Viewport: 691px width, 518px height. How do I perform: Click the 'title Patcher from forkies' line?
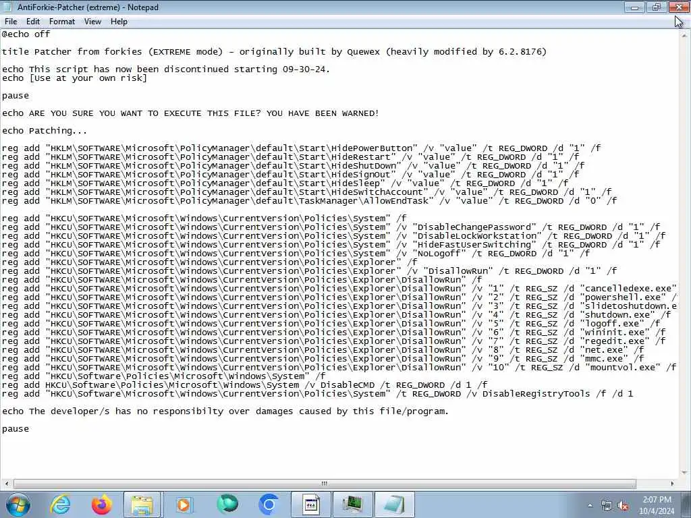point(274,51)
